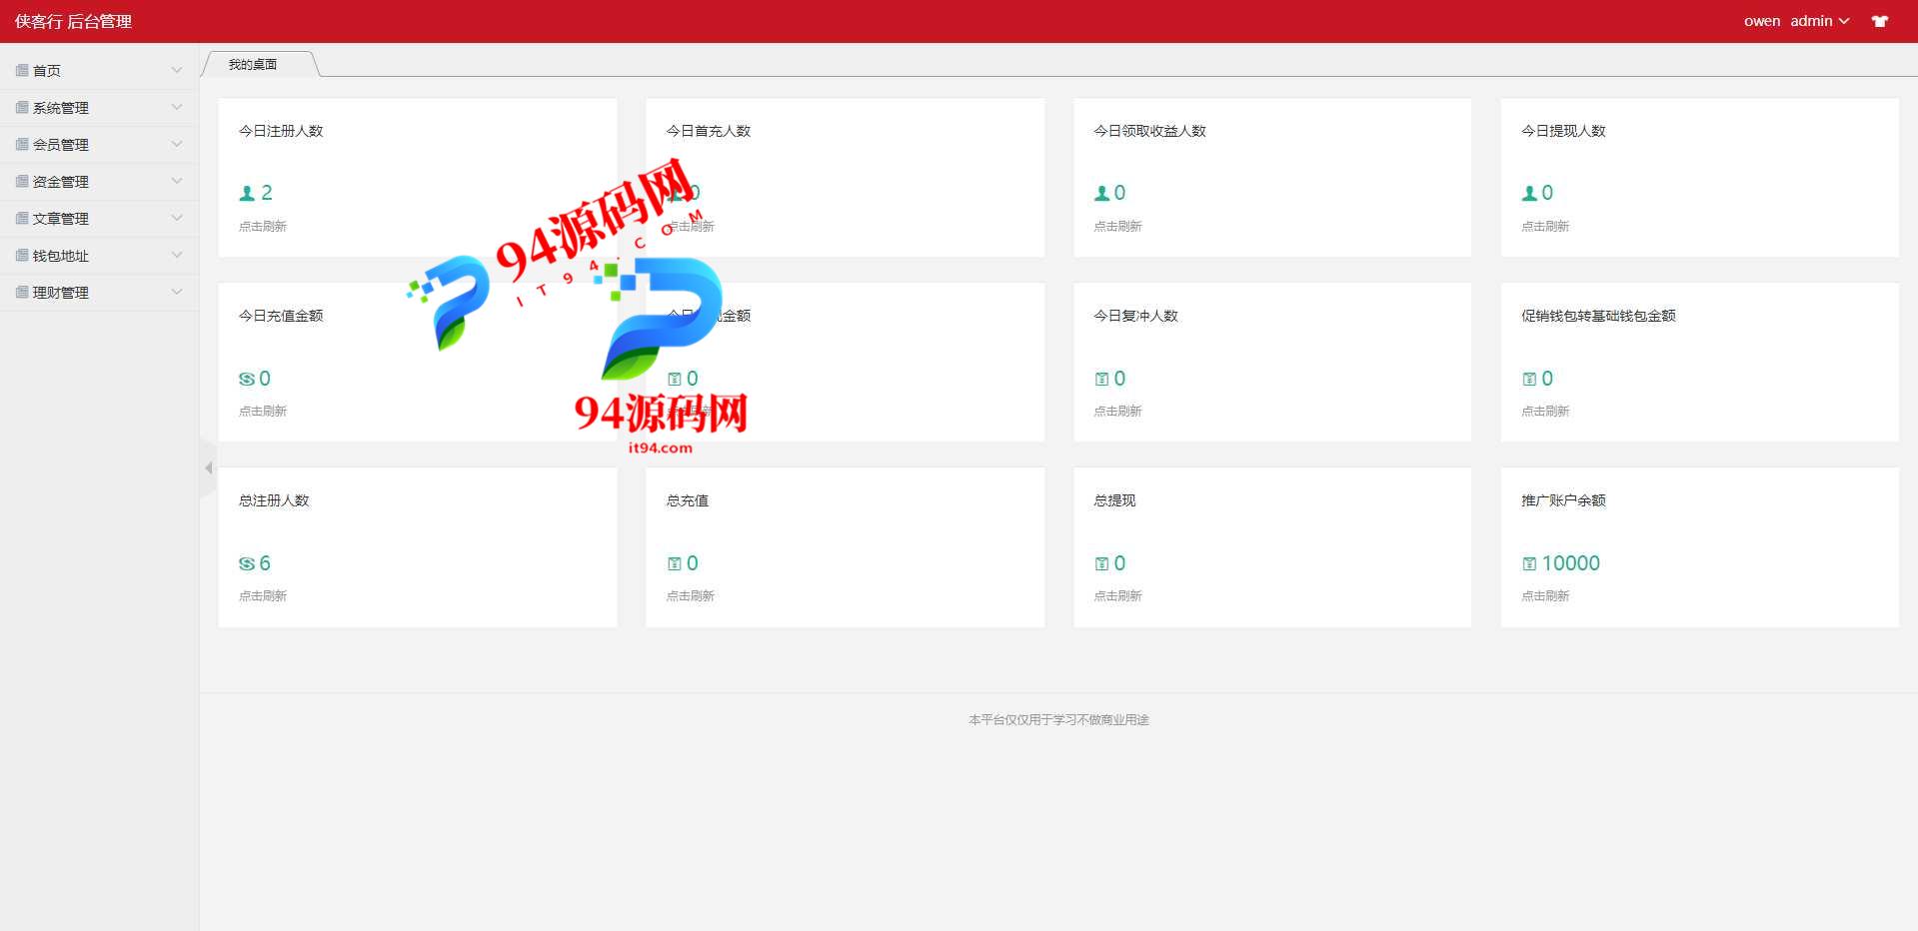1918x931 pixels.
Task: Click icon in 促销钱包转基础钱包金额 card
Action: [x=1529, y=379]
